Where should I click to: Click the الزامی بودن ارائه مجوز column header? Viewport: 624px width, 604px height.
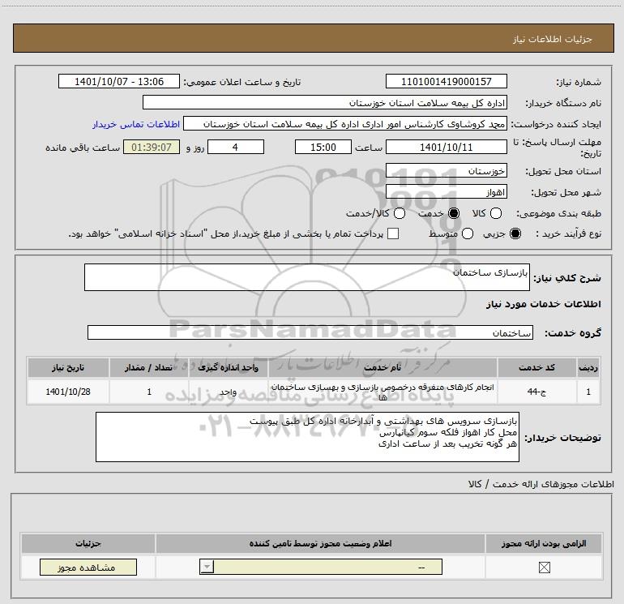pos(544,543)
